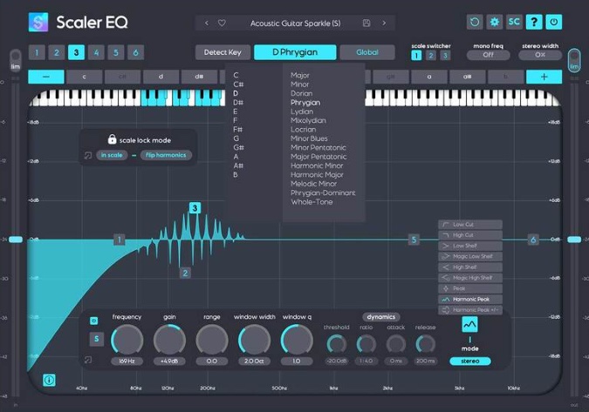Solo the band with the S button
589x412 pixels.
click(97, 339)
